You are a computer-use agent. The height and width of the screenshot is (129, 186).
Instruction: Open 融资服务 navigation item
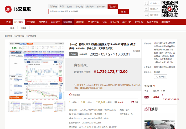point(166,22)
